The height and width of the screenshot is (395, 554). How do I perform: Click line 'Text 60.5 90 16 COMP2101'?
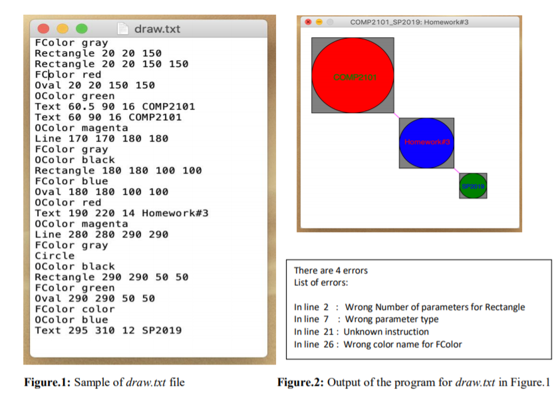[x=115, y=106]
